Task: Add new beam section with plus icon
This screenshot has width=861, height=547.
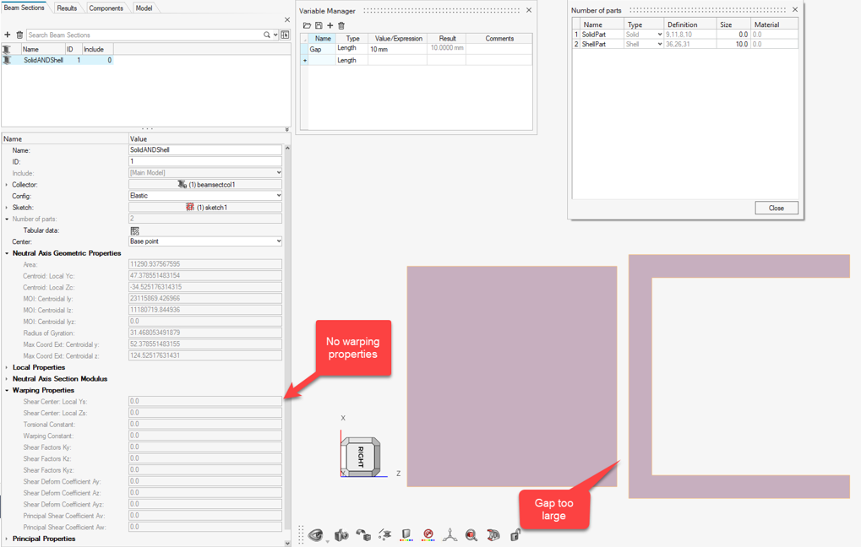Action: tap(8, 35)
